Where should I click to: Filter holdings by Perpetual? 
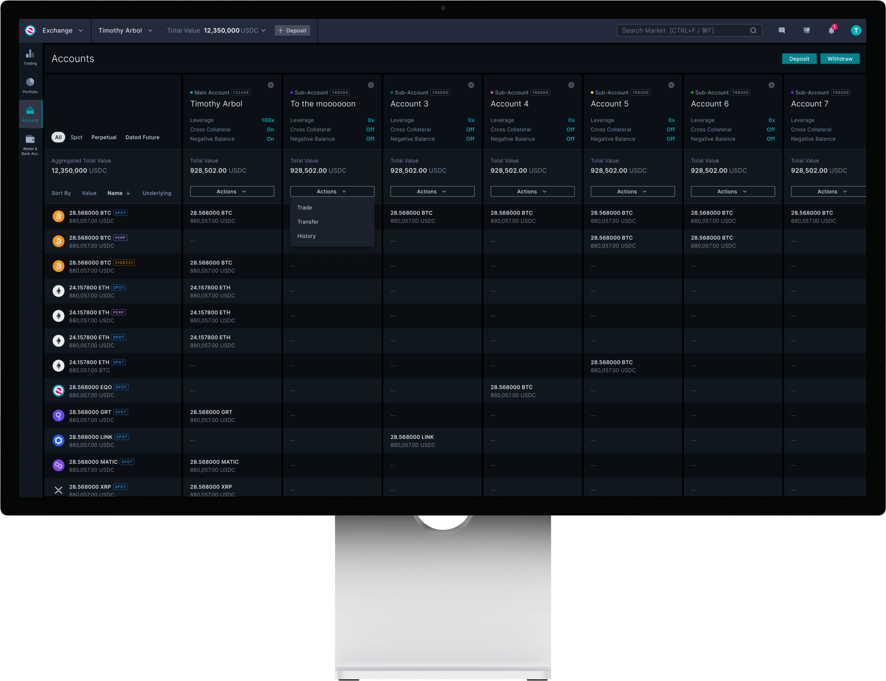coord(104,137)
